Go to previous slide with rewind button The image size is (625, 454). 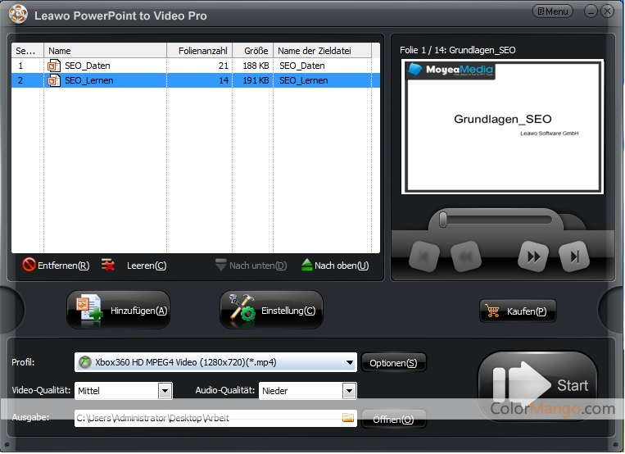(x=466, y=257)
